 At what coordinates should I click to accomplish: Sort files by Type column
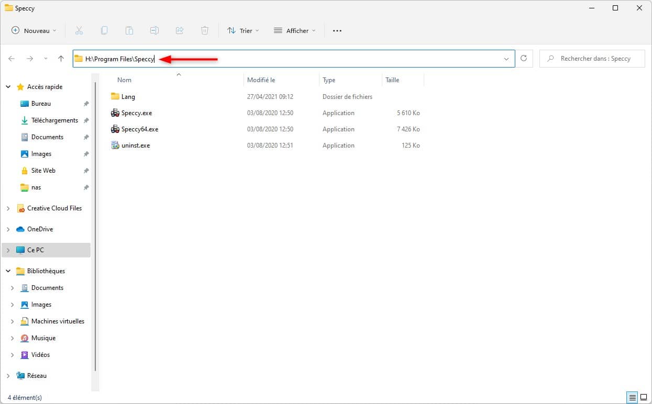click(x=329, y=80)
